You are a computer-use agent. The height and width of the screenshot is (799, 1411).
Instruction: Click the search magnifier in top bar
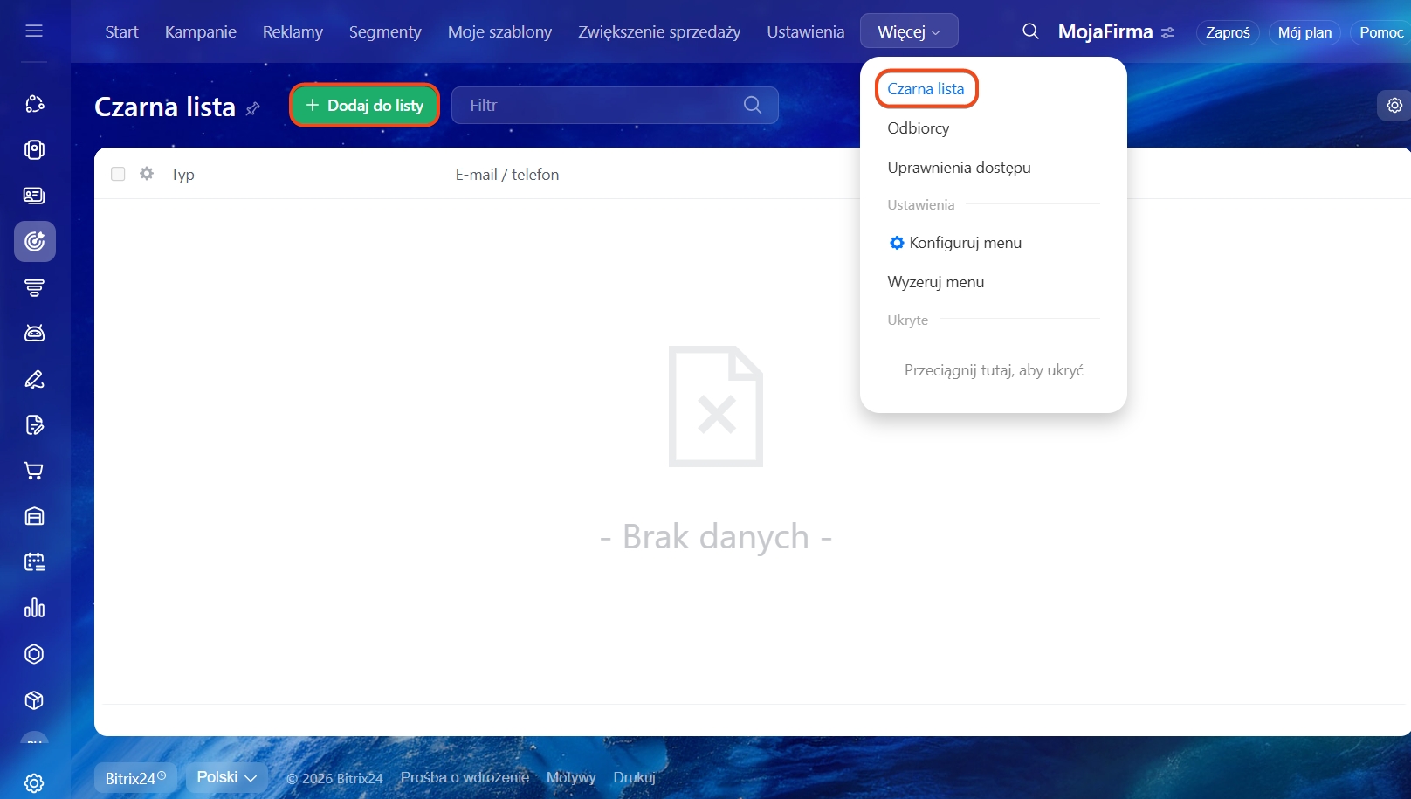(x=1030, y=31)
